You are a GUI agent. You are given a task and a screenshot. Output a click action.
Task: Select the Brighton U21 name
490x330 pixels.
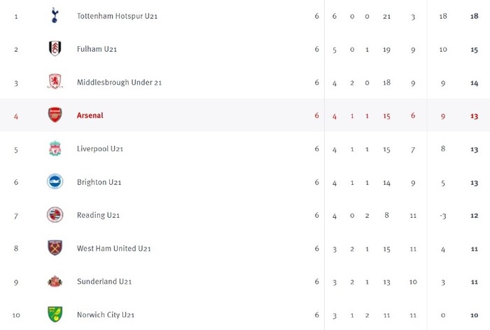pyautogui.click(x=99, y=182)
